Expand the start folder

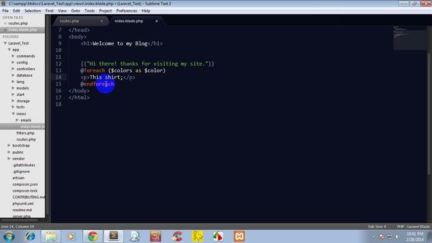[x=13, y=94]
